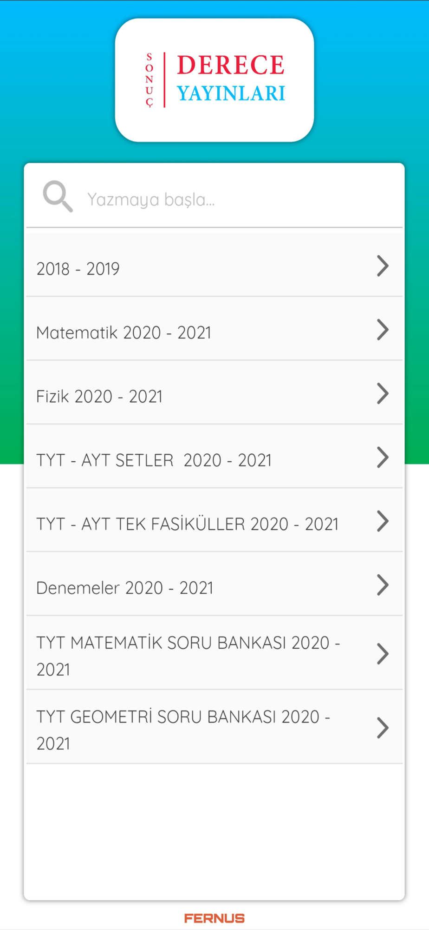The image size is (429, 930).
Task: Open the 2018 - 2019 list entry
Action: pyautogui.click(x=214, y=265)
